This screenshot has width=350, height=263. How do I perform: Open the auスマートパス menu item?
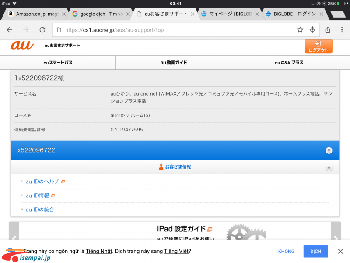pos(58,63)
